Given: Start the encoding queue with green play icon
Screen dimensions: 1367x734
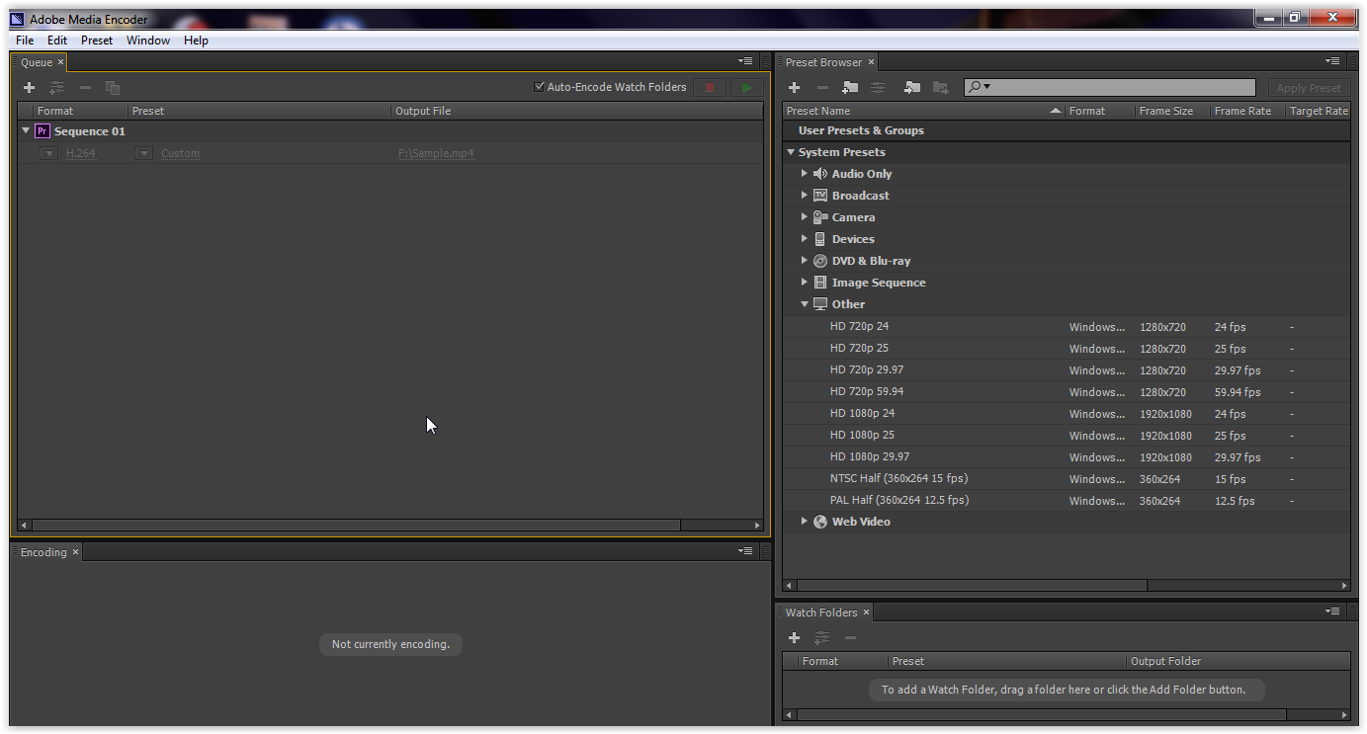Looking at the screenshot, I should [746, 87].
